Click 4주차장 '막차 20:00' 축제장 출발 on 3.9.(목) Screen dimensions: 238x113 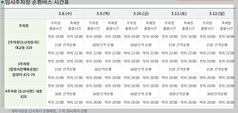(112, 102)
